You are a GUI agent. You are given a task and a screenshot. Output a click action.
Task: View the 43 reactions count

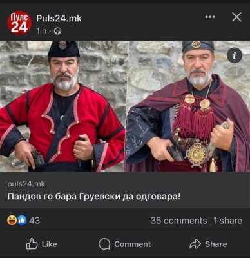pyautogui.click(x=35, y=221)
